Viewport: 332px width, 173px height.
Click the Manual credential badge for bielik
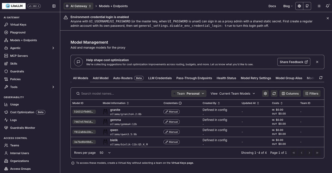(172, 142)
